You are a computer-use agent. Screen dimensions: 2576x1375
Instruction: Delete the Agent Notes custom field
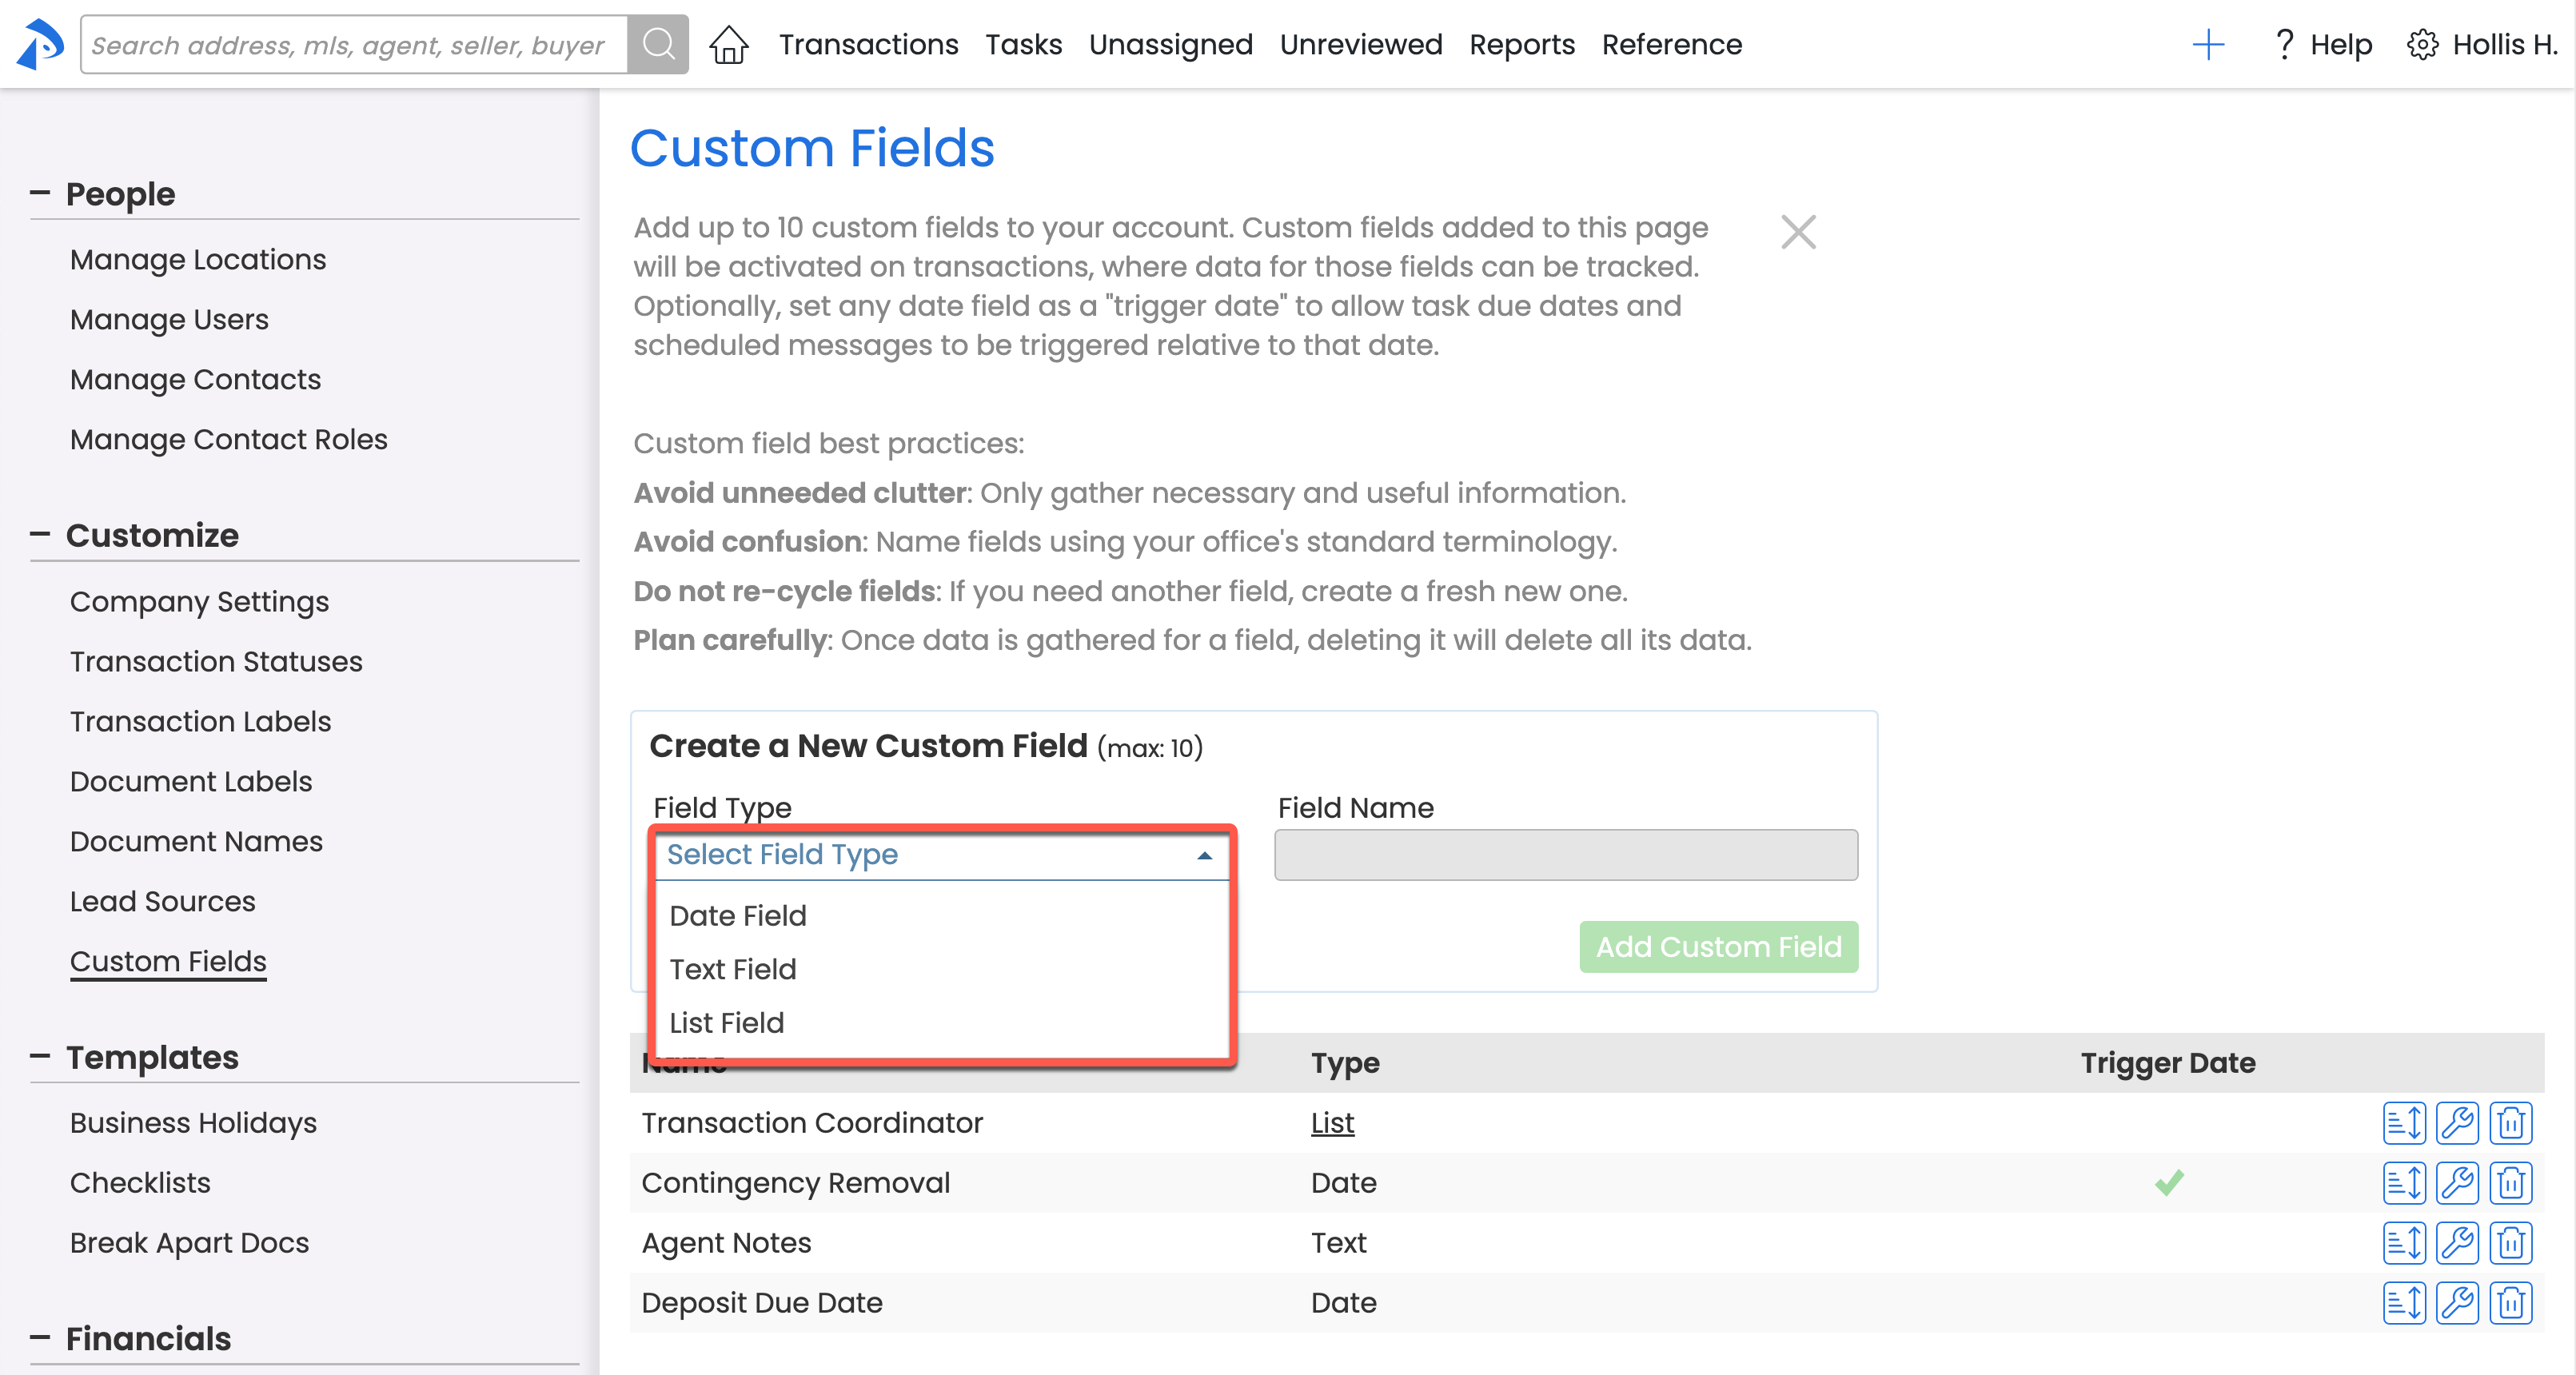click(x=2510, y=1243)
